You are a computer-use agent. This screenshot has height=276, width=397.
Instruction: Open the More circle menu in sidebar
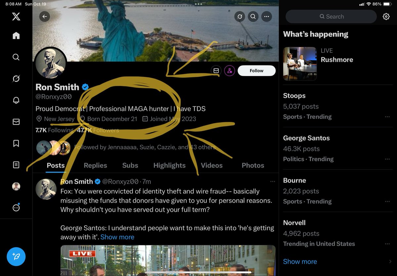point(16,208)
